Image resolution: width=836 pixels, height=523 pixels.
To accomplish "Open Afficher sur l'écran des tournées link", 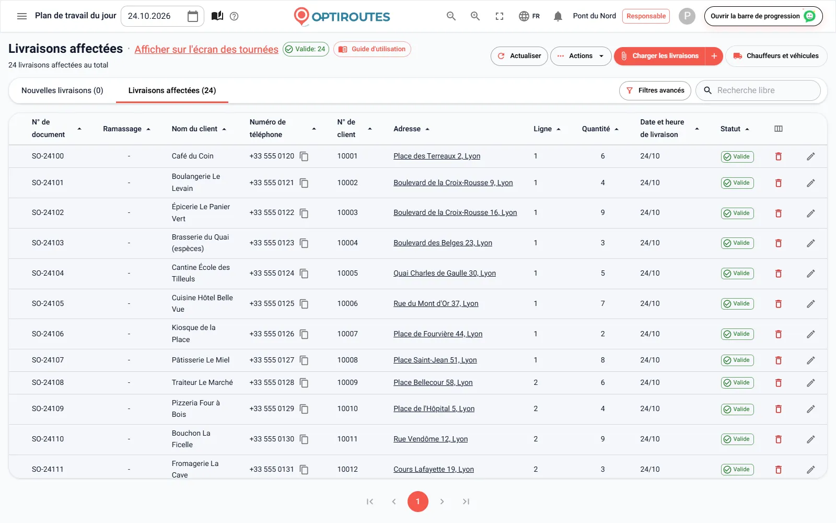I will (206, 49).
